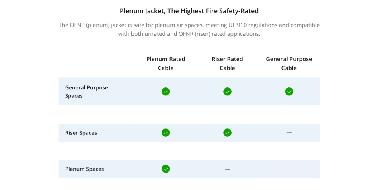Click Plenum Rated checkmark in Riser Spaces row
Viewport: 376px width, 190px height.
166,133
